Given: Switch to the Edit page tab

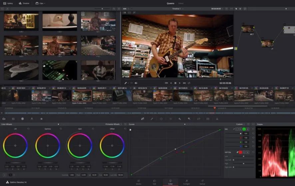Looking at the screenshot, I should [x=154, y=182].
